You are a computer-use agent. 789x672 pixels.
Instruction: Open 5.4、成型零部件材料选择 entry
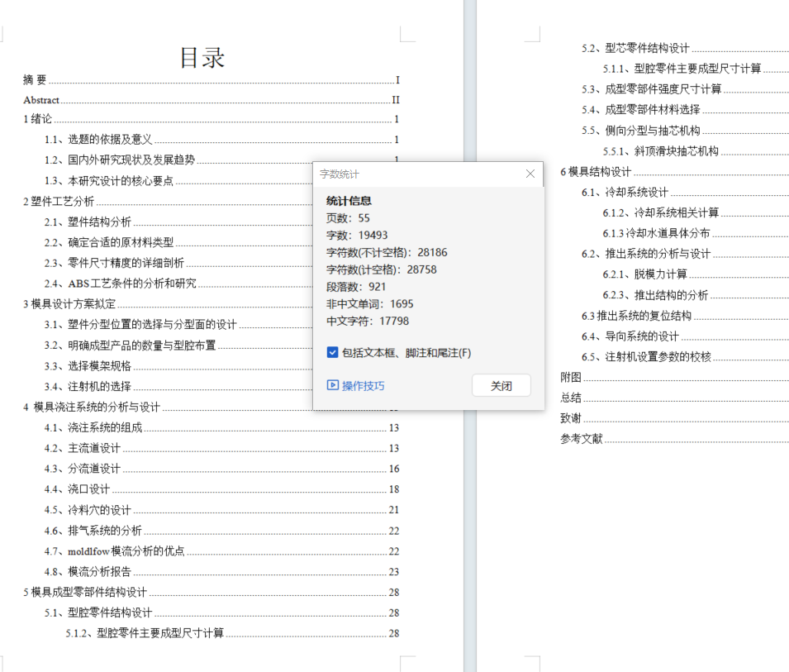coord(685,110)
